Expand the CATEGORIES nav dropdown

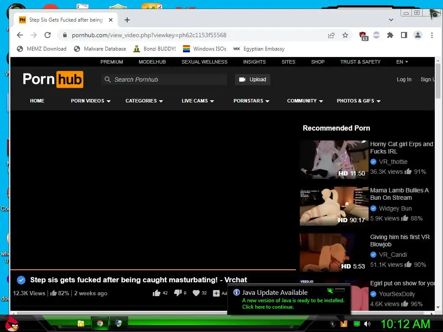144,101
